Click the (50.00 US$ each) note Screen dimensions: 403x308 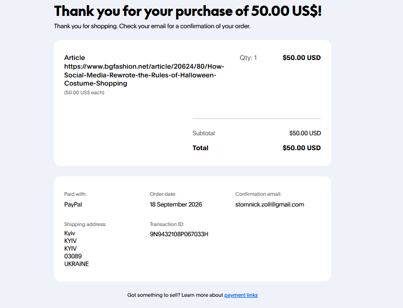pyautogui.click(x=84, y=93)
